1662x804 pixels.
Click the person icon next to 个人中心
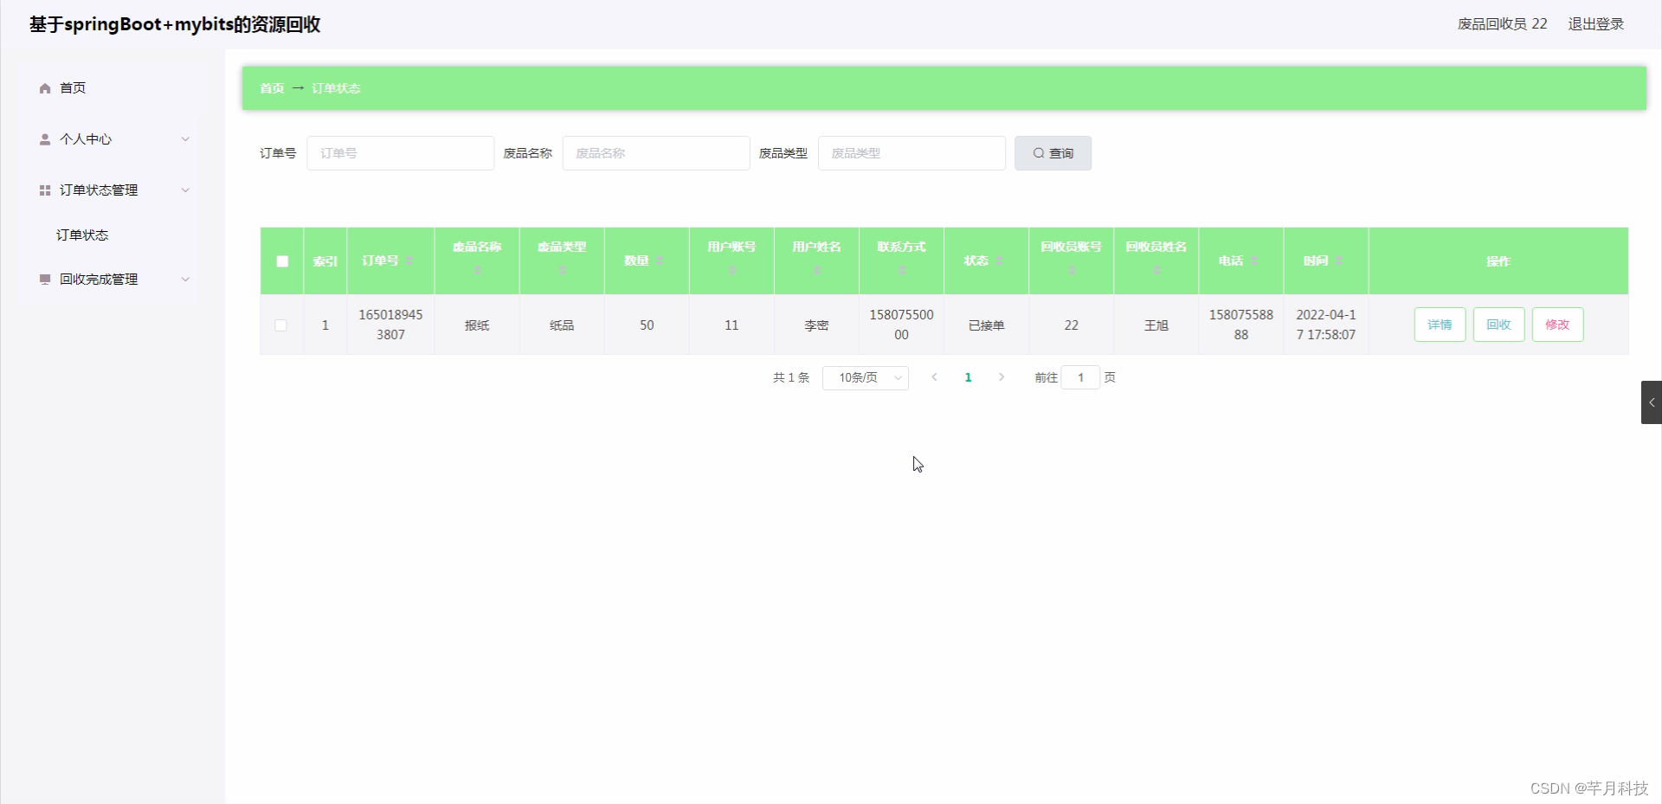click(44, 138)
